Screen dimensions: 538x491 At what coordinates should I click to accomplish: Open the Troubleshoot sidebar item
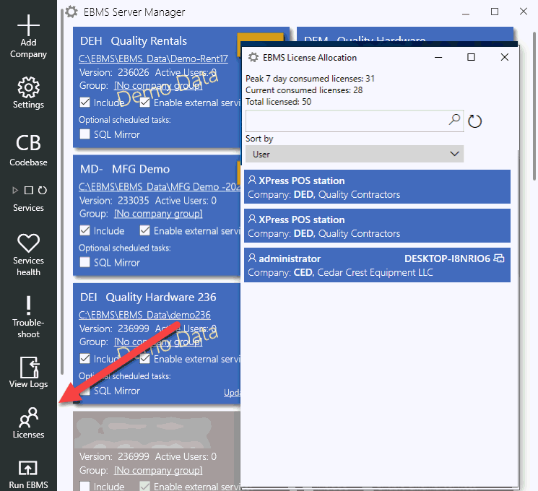(x=28, y=317)
